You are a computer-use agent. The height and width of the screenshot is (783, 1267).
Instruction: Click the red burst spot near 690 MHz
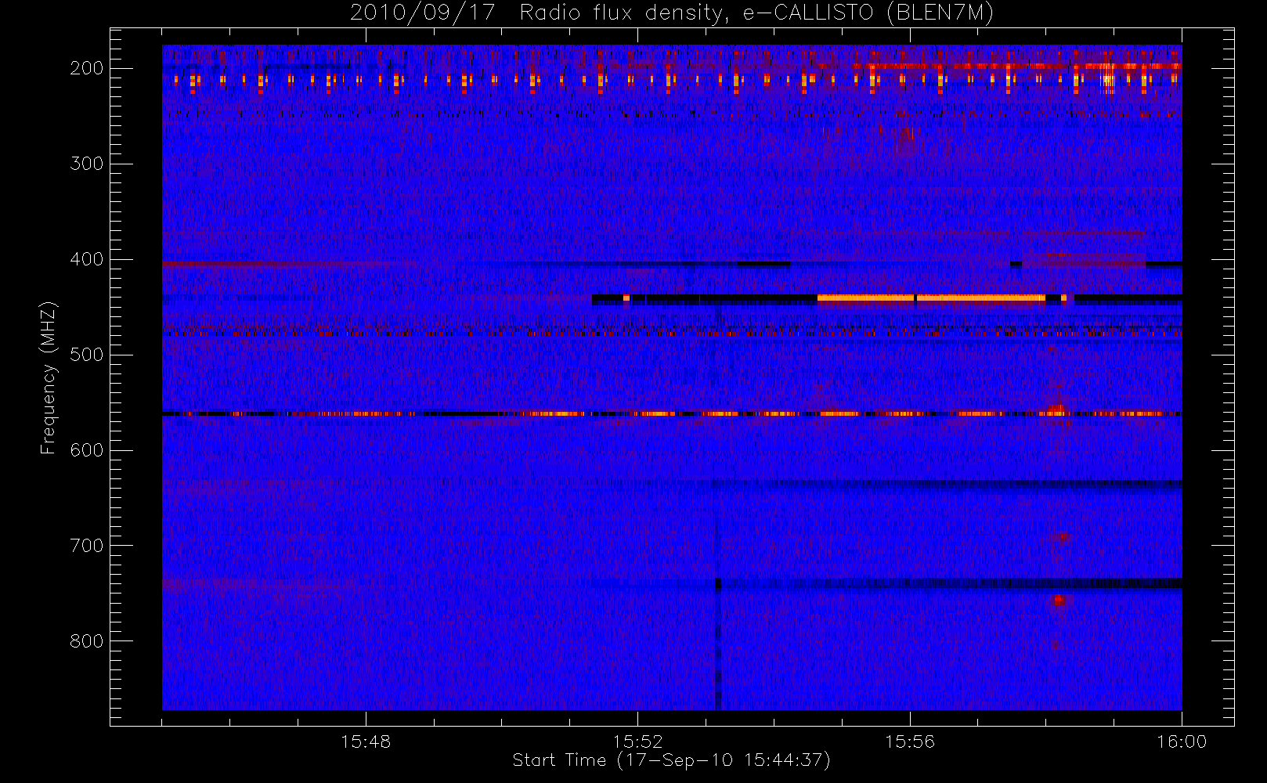coord(1063,537)
